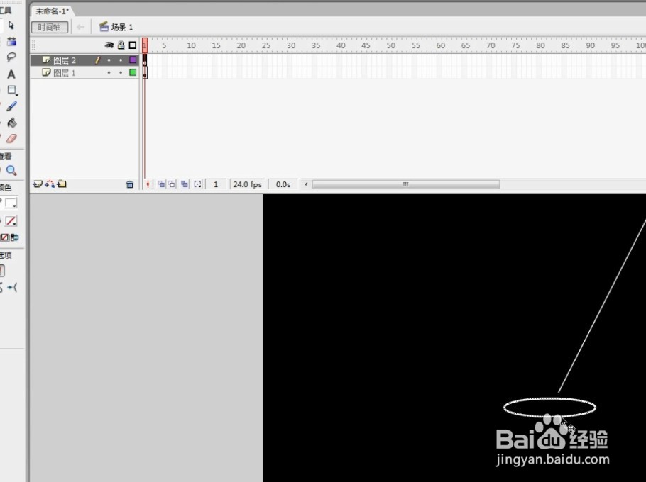Screen dimensions: 646x482
Task: Show all layers as outlines
Action: click(x=133, y=45)
